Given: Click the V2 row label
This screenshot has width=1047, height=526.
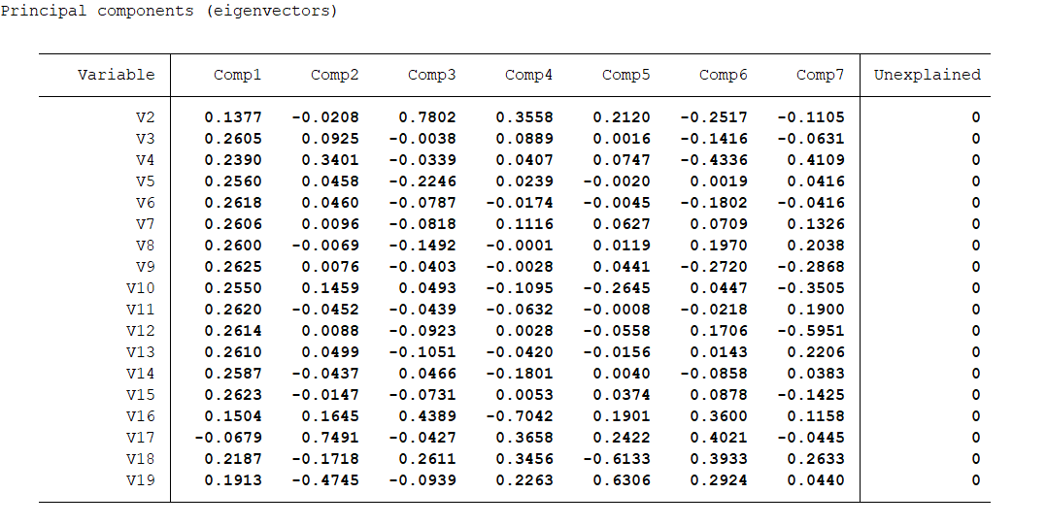Looking at the screenshot, I should click(x=145, y=117).
